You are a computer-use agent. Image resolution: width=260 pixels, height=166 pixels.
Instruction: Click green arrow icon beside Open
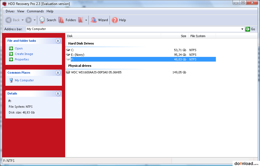pos(11,48)
